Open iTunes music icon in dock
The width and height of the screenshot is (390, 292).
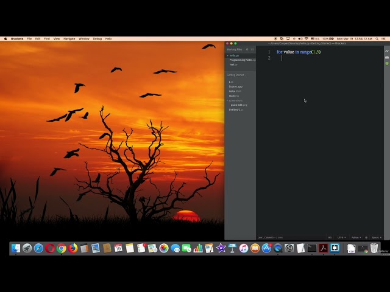coord(244,248)
